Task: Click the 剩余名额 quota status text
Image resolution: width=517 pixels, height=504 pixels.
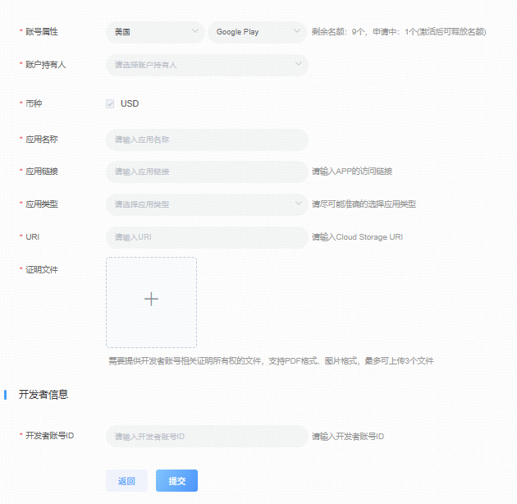Action: [x=398, y=32]
